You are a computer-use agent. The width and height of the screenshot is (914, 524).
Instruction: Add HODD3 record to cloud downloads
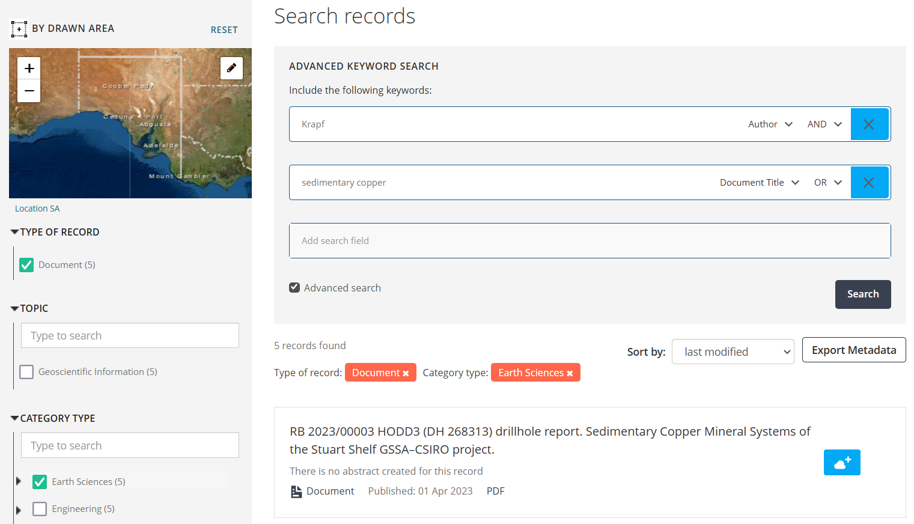(x=842, y=463)
